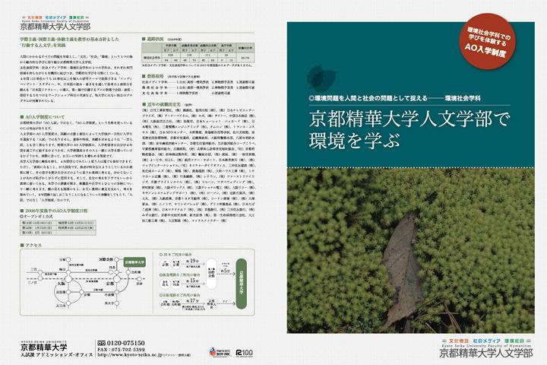Click the subtitle 環境問題を人間と社会の問題として捉える
Viewport: 547px width, 365px height.
pos(368,99)
